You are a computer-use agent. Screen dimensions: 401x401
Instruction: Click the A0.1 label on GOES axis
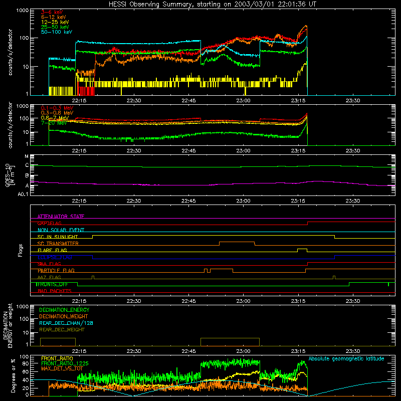click(x=23, y=194)
